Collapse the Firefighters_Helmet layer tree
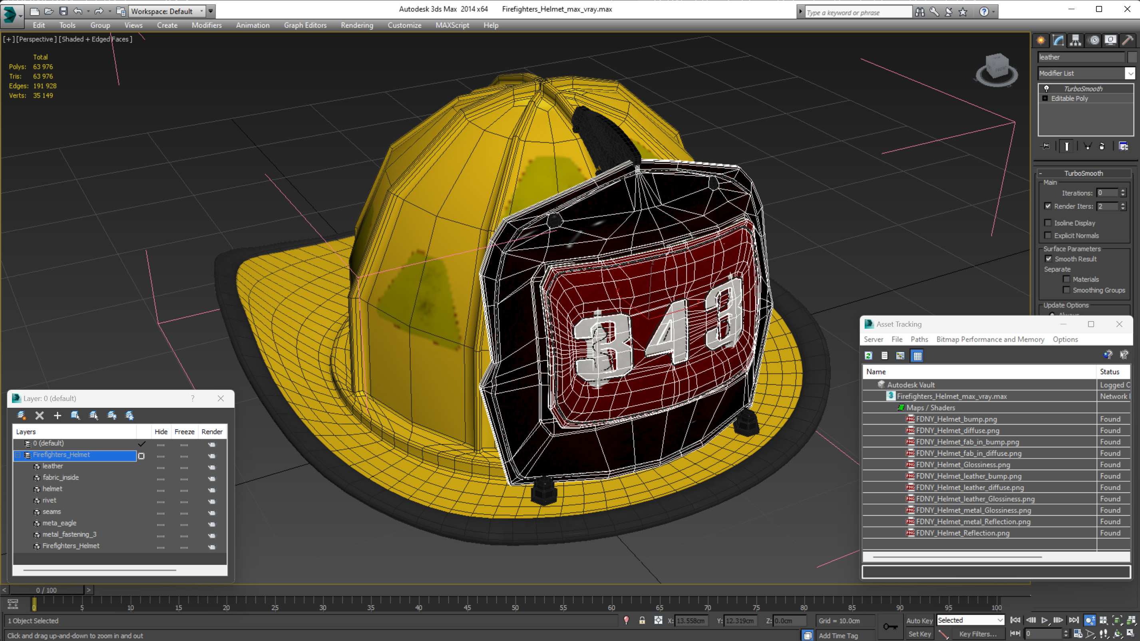This screenshot has width=1140, height=641. coord(18,455)
